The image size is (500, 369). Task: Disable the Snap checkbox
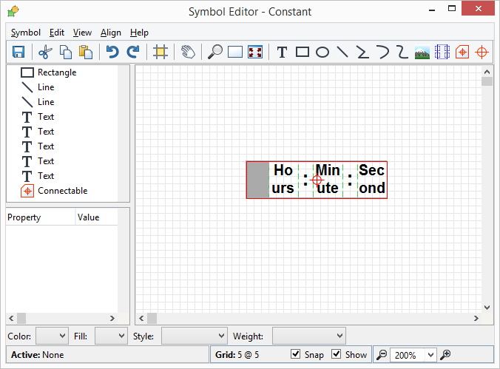pos(297,354)
